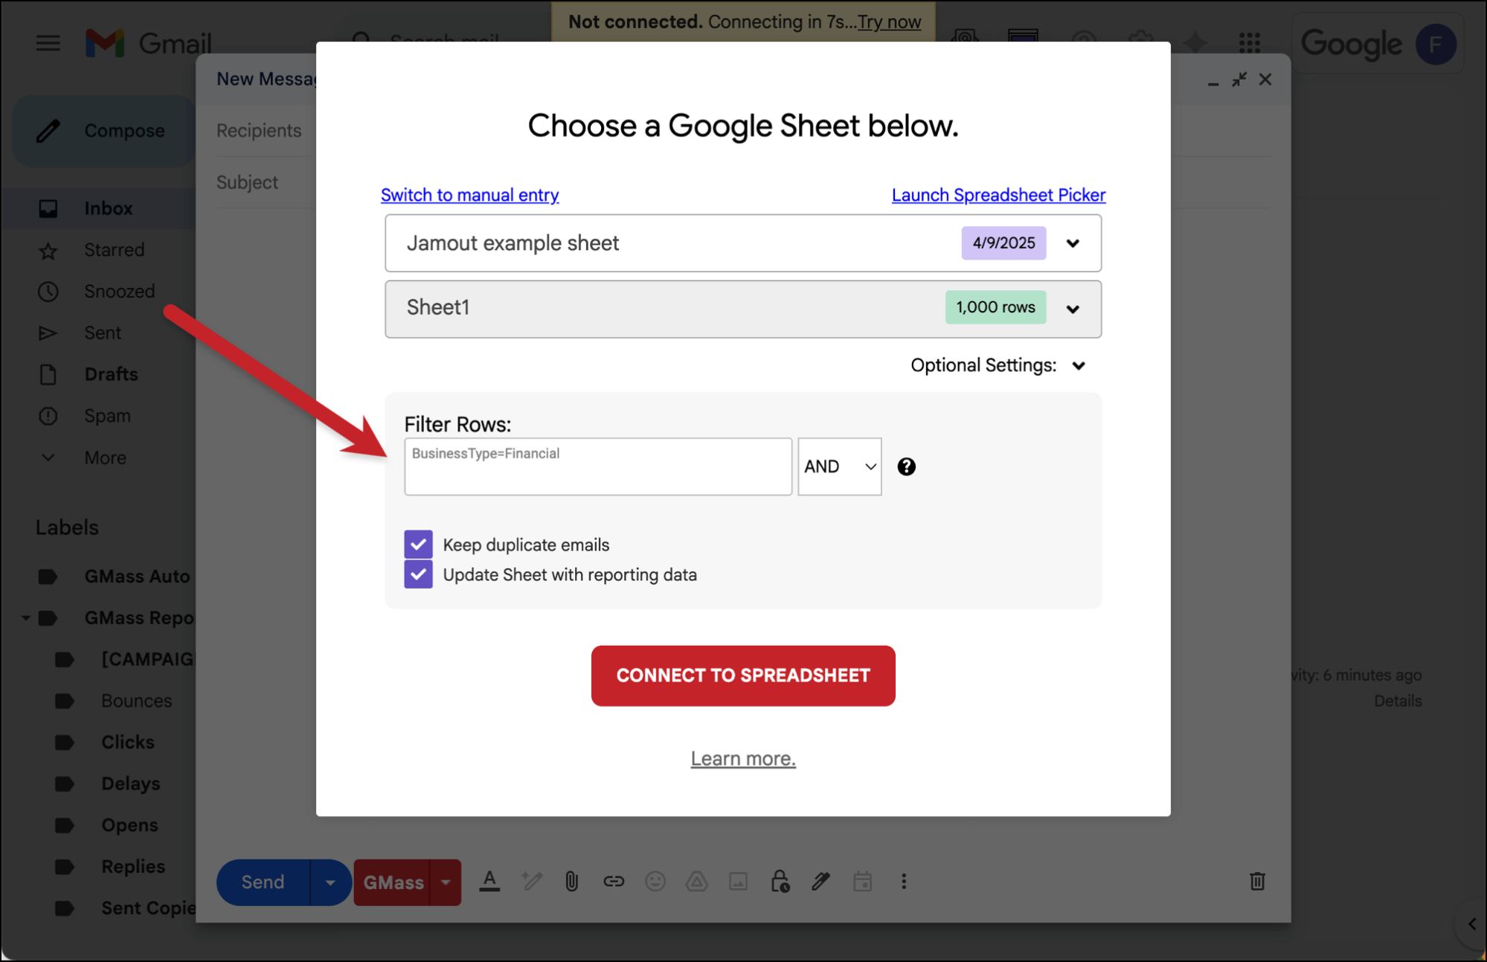Toggle confidential mode lock icon

[780, 882]
